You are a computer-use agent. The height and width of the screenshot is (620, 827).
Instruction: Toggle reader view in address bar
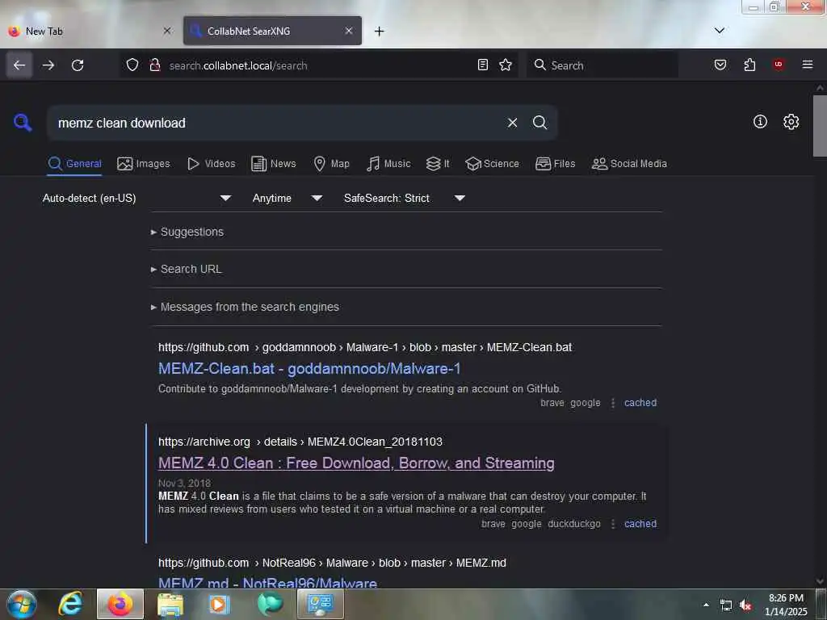(x=483, y=65)
